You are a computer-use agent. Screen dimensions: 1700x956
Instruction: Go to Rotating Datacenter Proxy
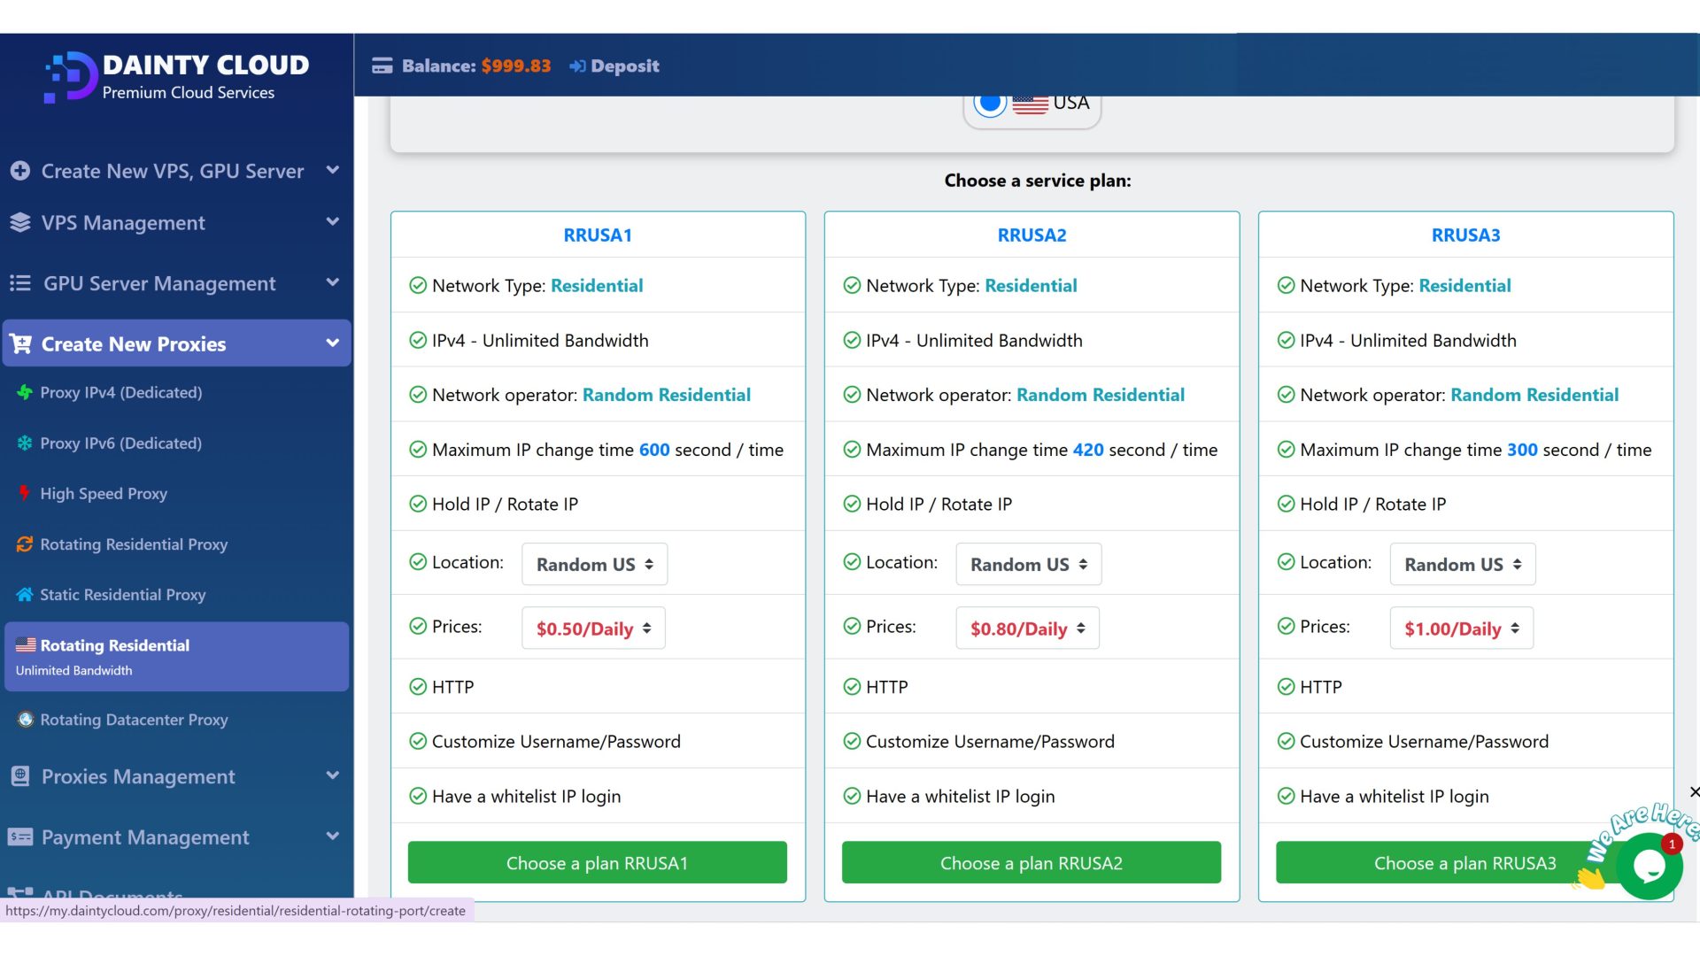(x=134, y=720)
